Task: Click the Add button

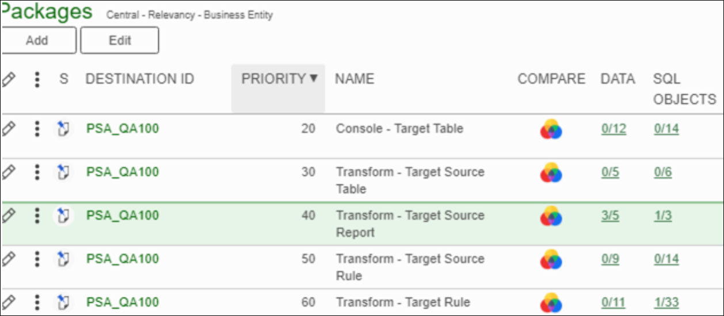Action: pos(37,40)
